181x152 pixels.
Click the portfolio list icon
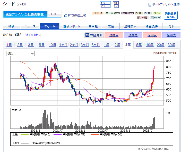pos(150,5)
